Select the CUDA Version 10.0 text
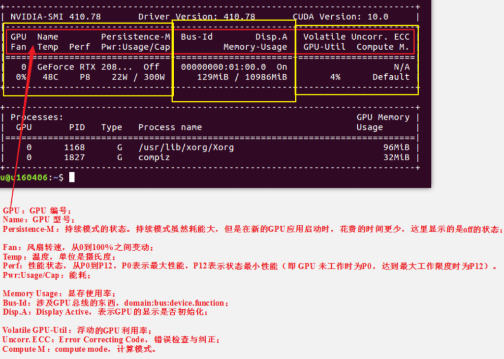Viewport: 504px width, 359px height. [341, 17]
